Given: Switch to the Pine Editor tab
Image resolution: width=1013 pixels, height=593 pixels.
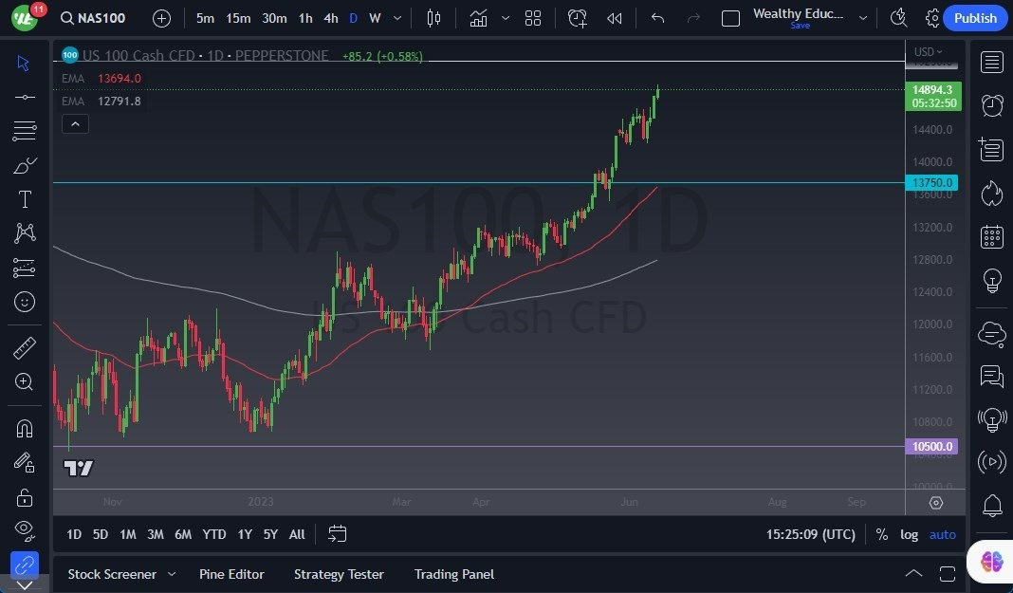Looking at the screenshot, I should [231, 574].
